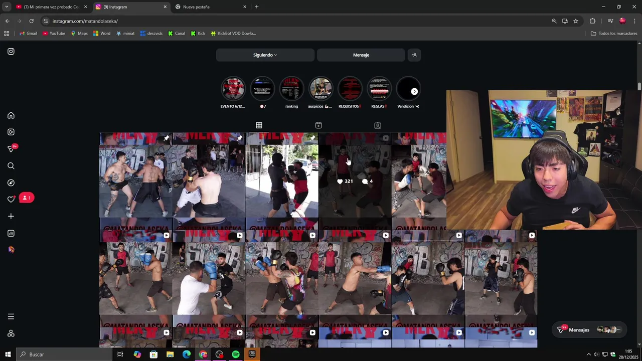Open the Mensajes floating chat panel
Viewport: 642px width, 361px height.
(x=589, y=330)
